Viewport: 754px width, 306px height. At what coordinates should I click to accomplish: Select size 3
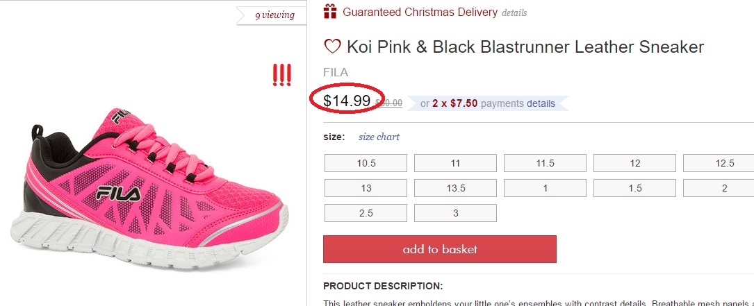click(455, 213)
